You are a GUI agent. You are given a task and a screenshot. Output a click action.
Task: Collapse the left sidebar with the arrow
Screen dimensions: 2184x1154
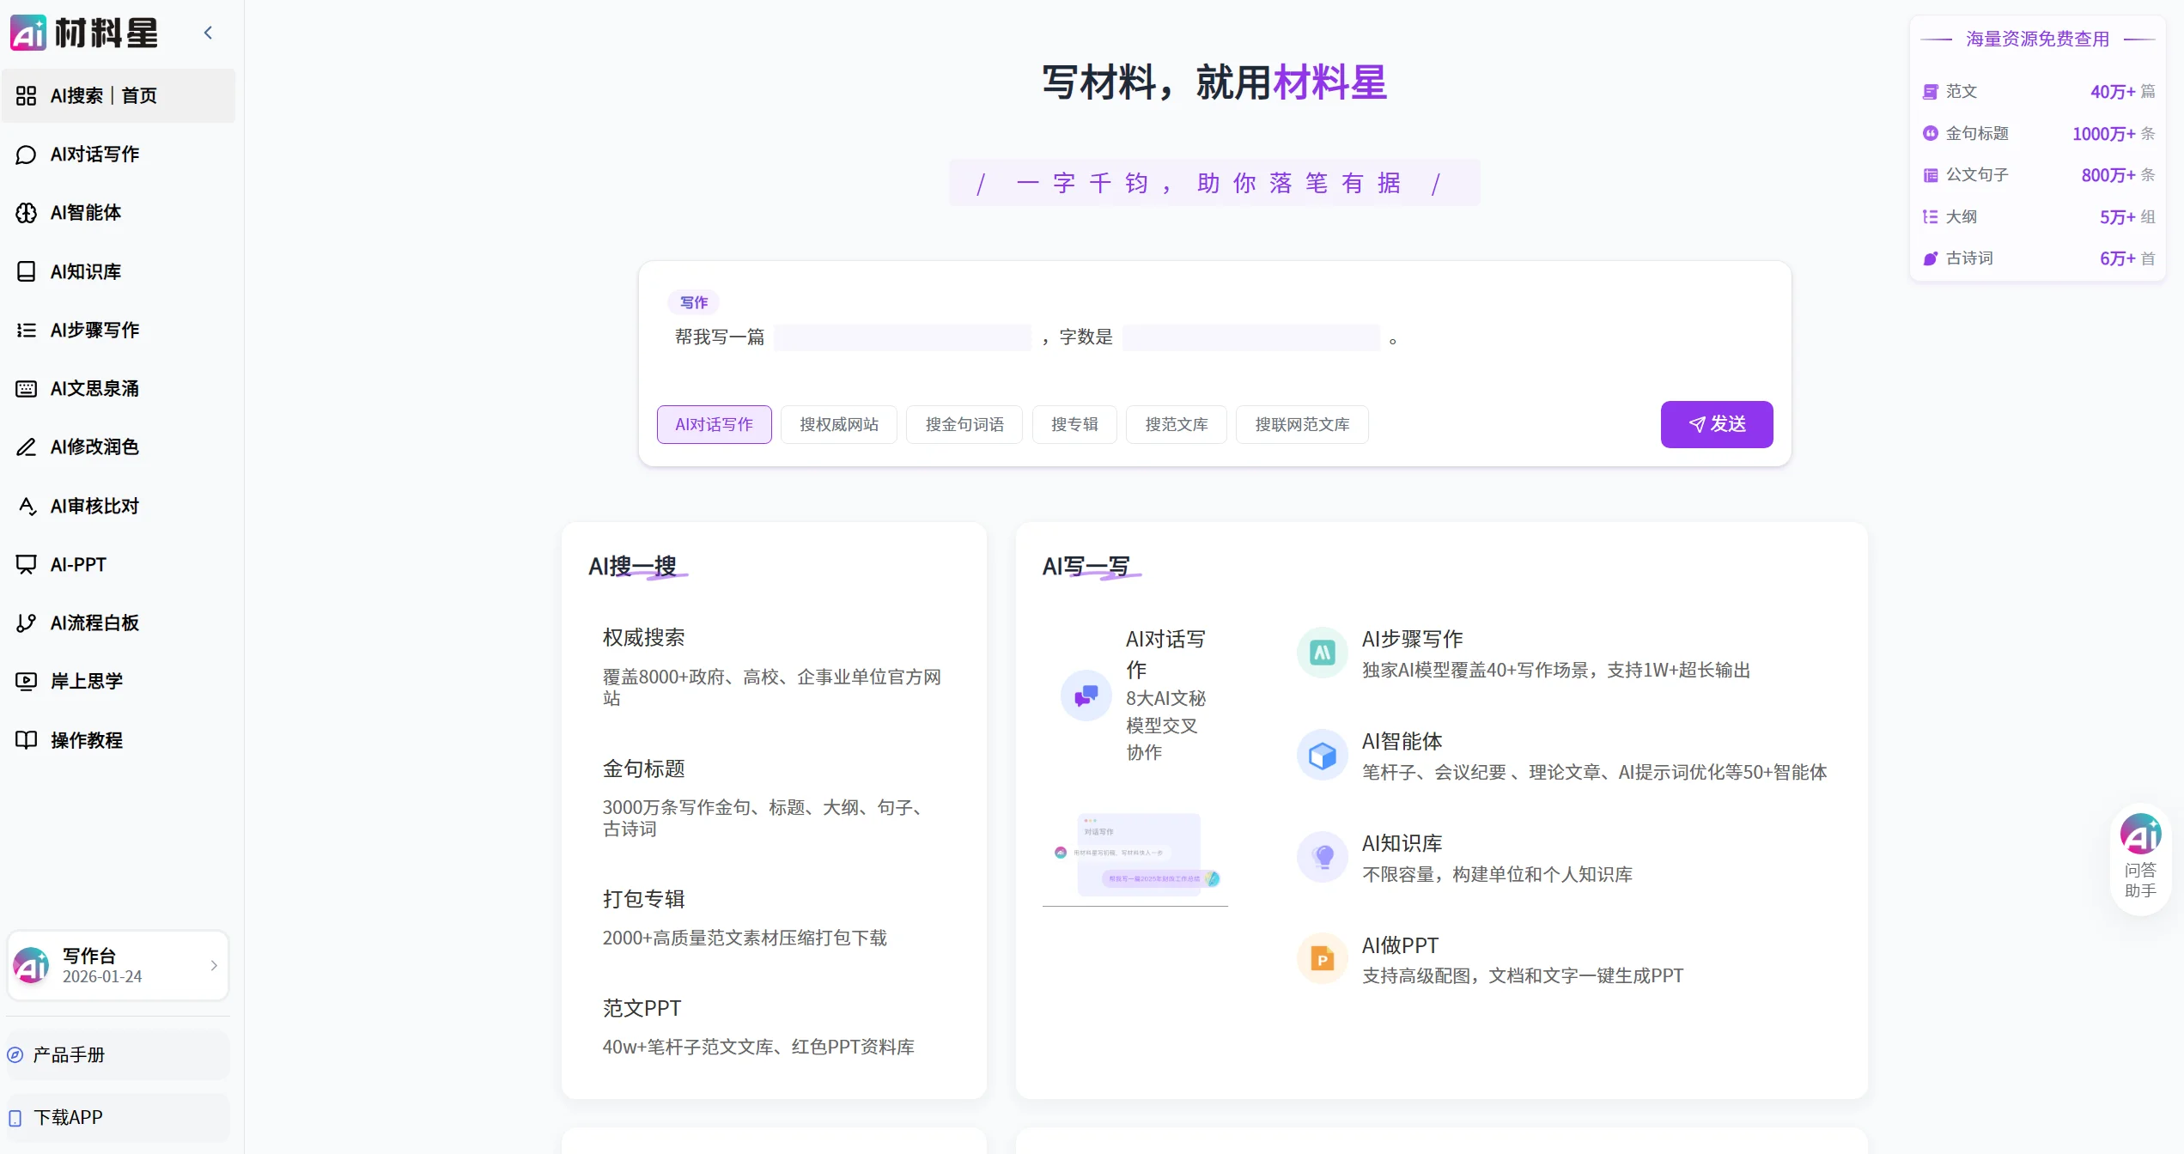click(208, 33)
